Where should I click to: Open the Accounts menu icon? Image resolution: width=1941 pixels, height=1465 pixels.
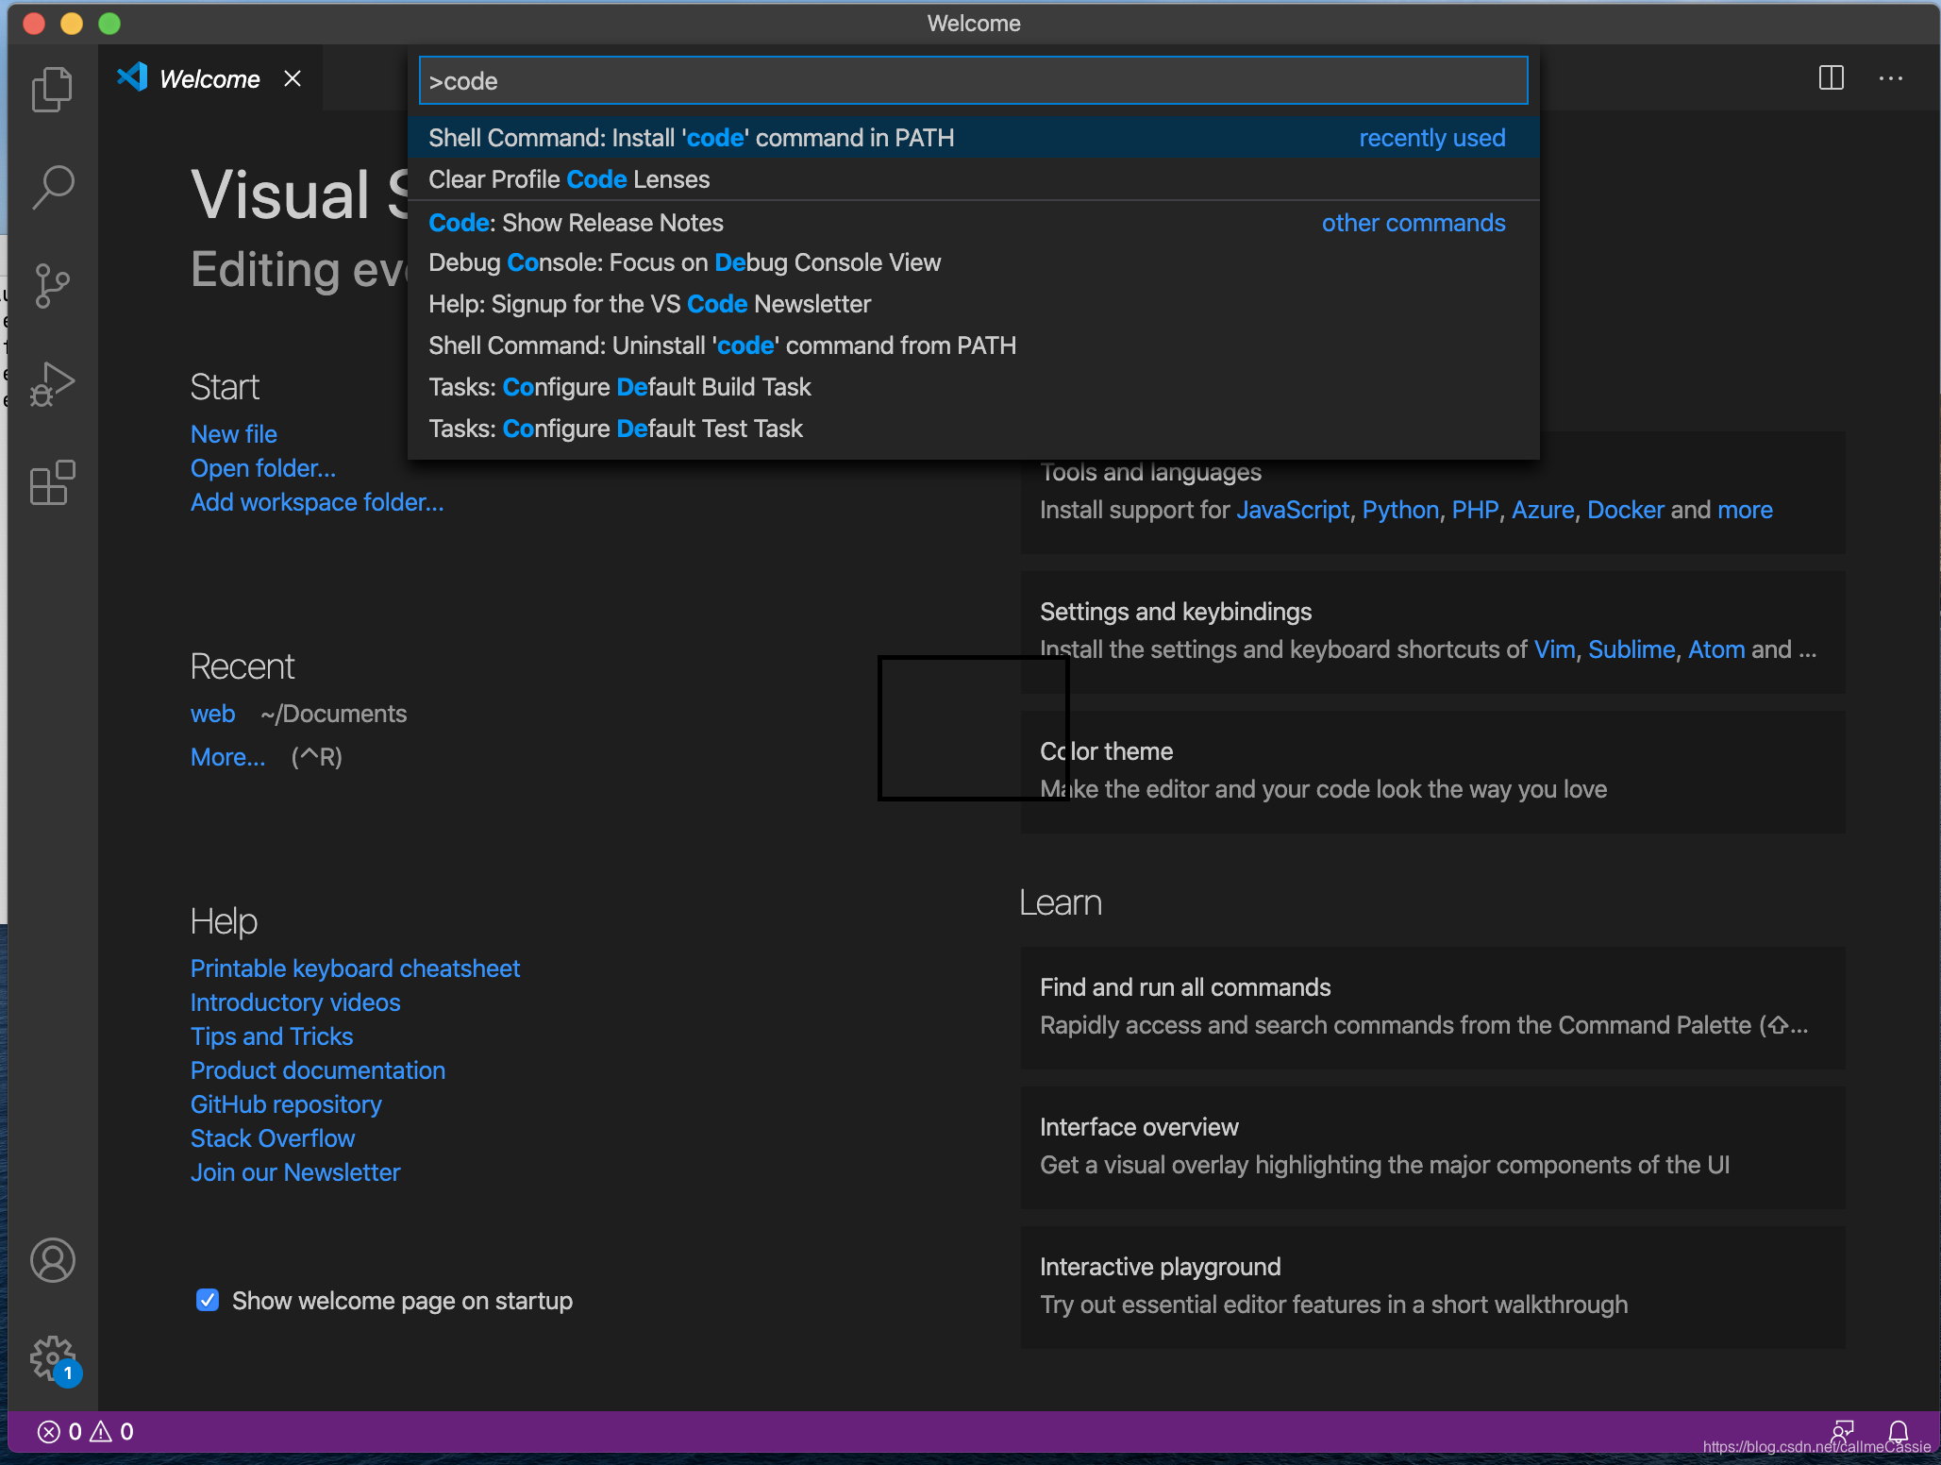(52, 1260)
